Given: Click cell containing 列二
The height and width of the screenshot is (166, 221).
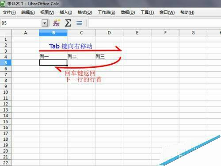Looking at the screenshot, I should click(x=81, y=57).
